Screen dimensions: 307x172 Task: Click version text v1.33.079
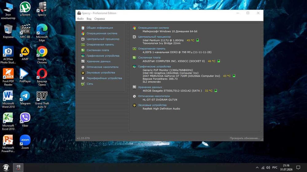click(83, 138)
